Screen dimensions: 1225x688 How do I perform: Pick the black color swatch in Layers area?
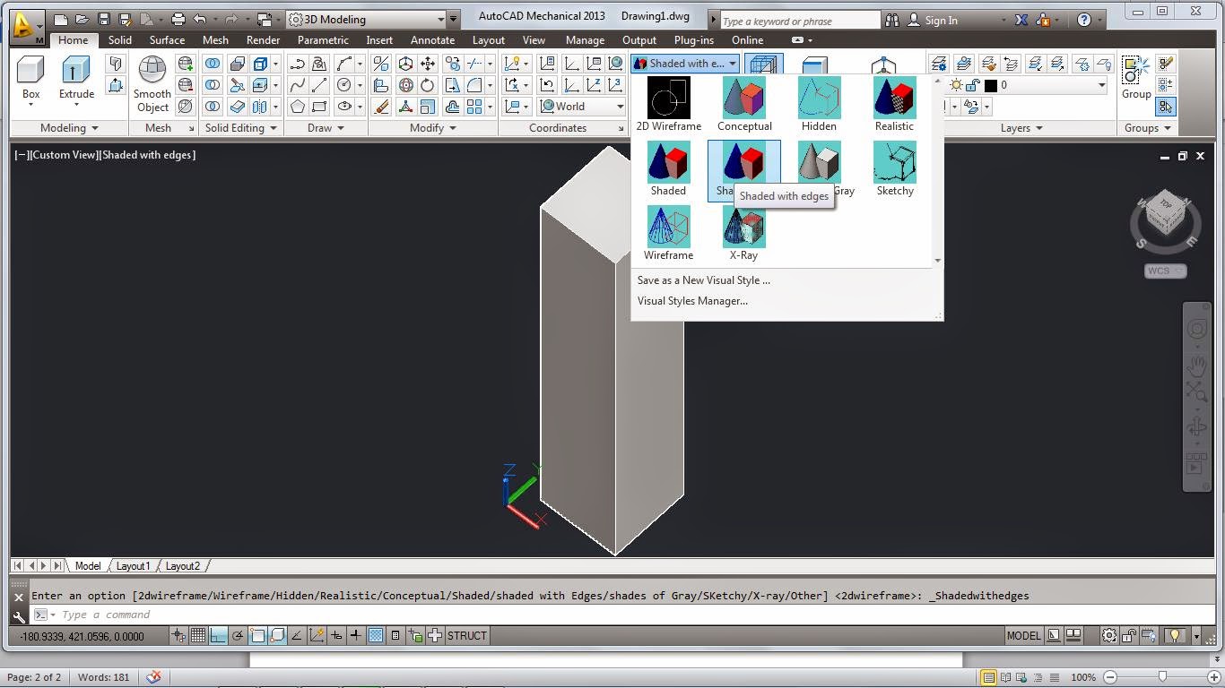991,84
